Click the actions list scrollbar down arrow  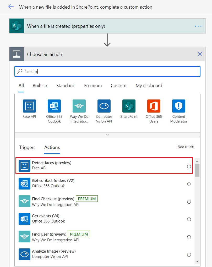click(197, 261)
